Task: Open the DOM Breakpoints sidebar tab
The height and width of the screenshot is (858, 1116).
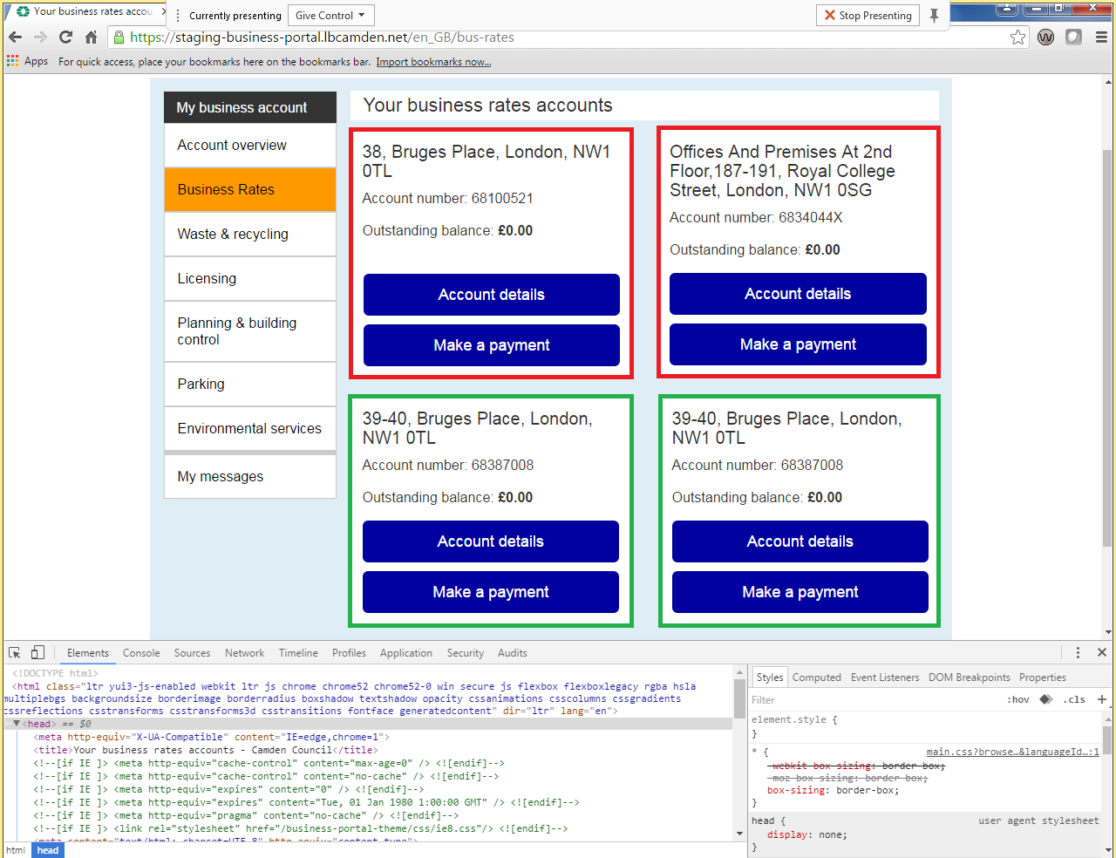Action: point(970,678)
